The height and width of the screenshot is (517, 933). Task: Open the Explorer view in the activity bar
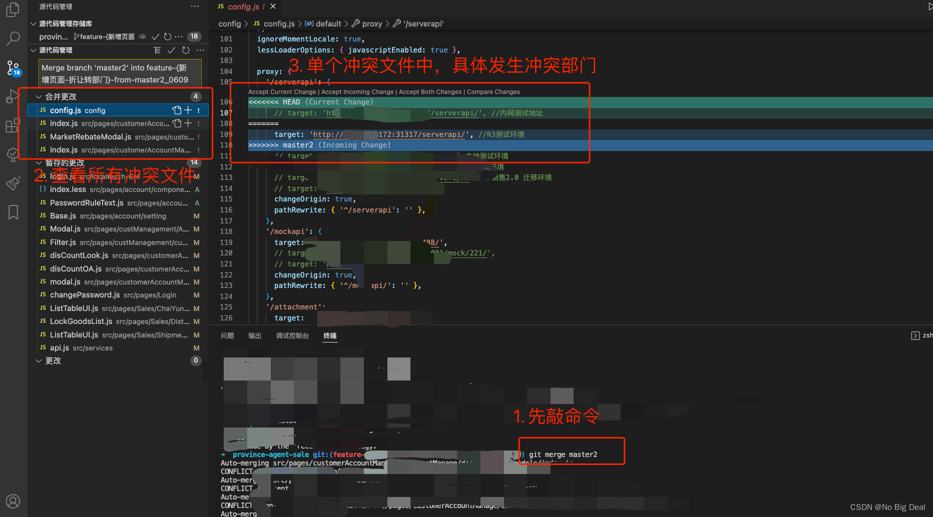point(13,9)
